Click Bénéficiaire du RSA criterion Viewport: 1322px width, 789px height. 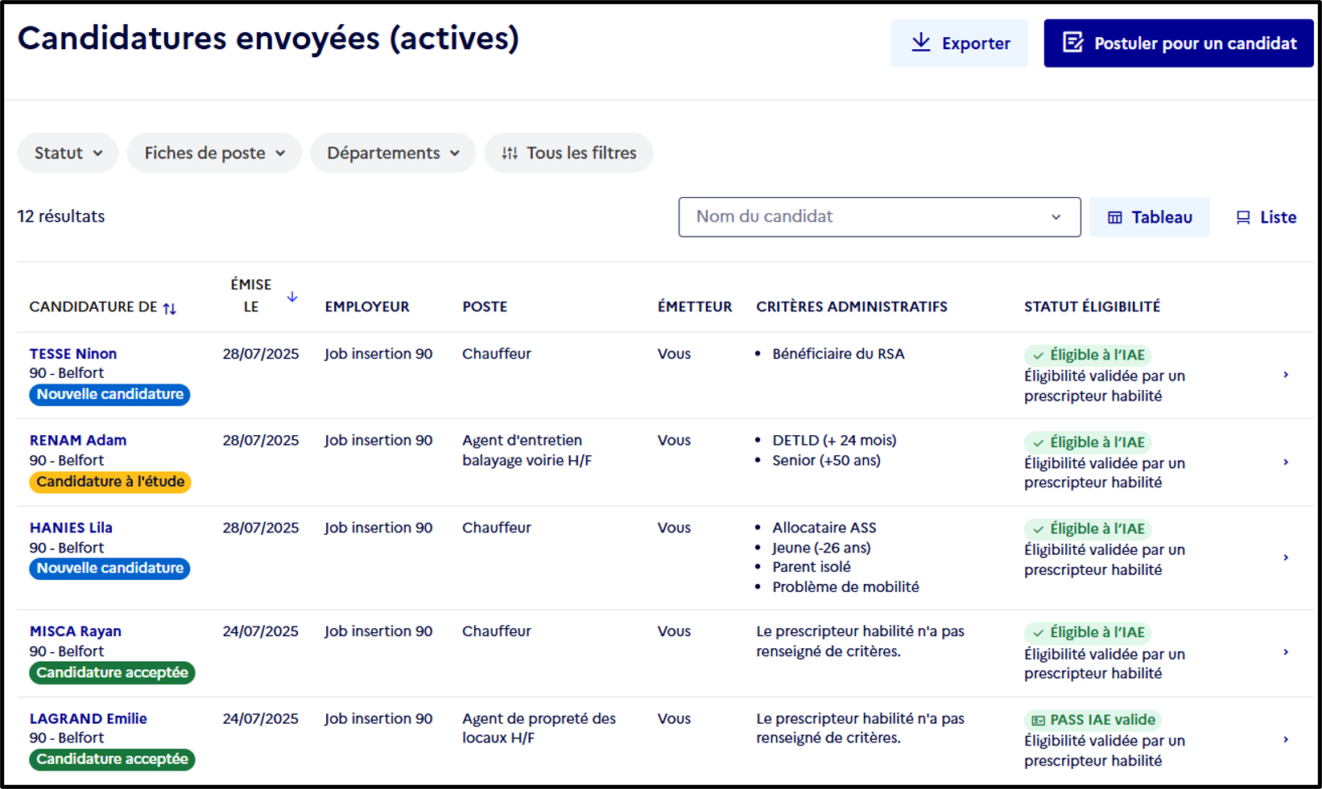(x=838, y=354)
